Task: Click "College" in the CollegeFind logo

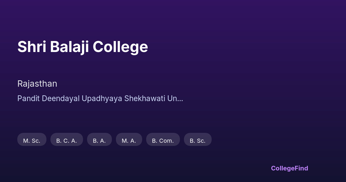Action: (x=282, y=168)
